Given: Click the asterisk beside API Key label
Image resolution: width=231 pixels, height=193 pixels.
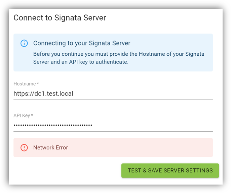Looking at the screenshot, I should click(32, 115).
